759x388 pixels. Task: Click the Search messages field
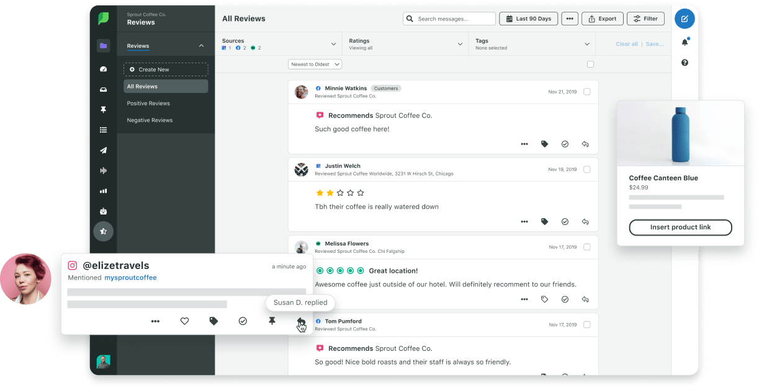[449, 19]
